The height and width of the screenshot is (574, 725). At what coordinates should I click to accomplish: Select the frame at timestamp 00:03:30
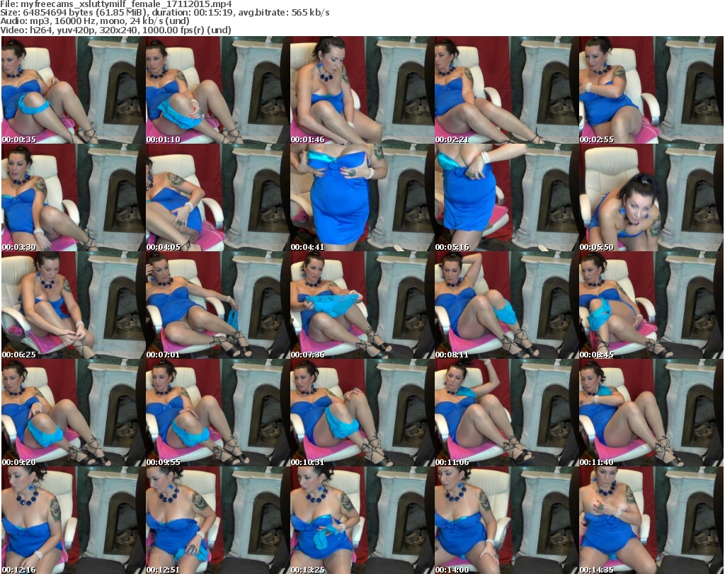(x=74, y=197)
